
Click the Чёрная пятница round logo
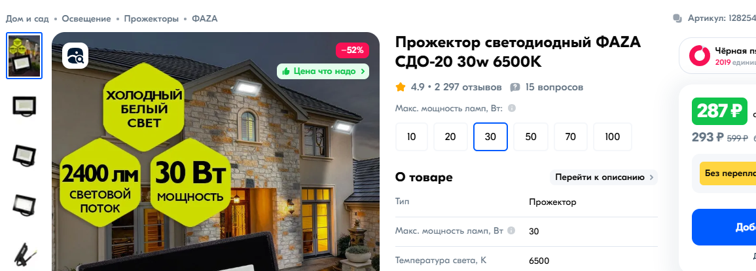(x=699, y=56)
